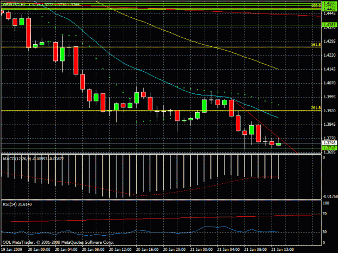Click the 1.4445 price scale label
The height and width of the screenshot is (253, 338).
(x=329, y=13)
